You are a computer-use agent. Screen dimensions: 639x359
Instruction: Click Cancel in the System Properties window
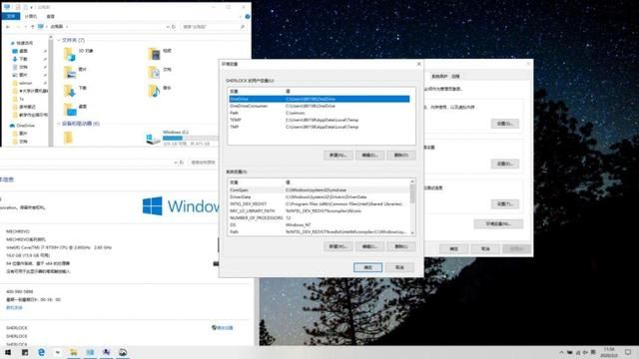485,248
